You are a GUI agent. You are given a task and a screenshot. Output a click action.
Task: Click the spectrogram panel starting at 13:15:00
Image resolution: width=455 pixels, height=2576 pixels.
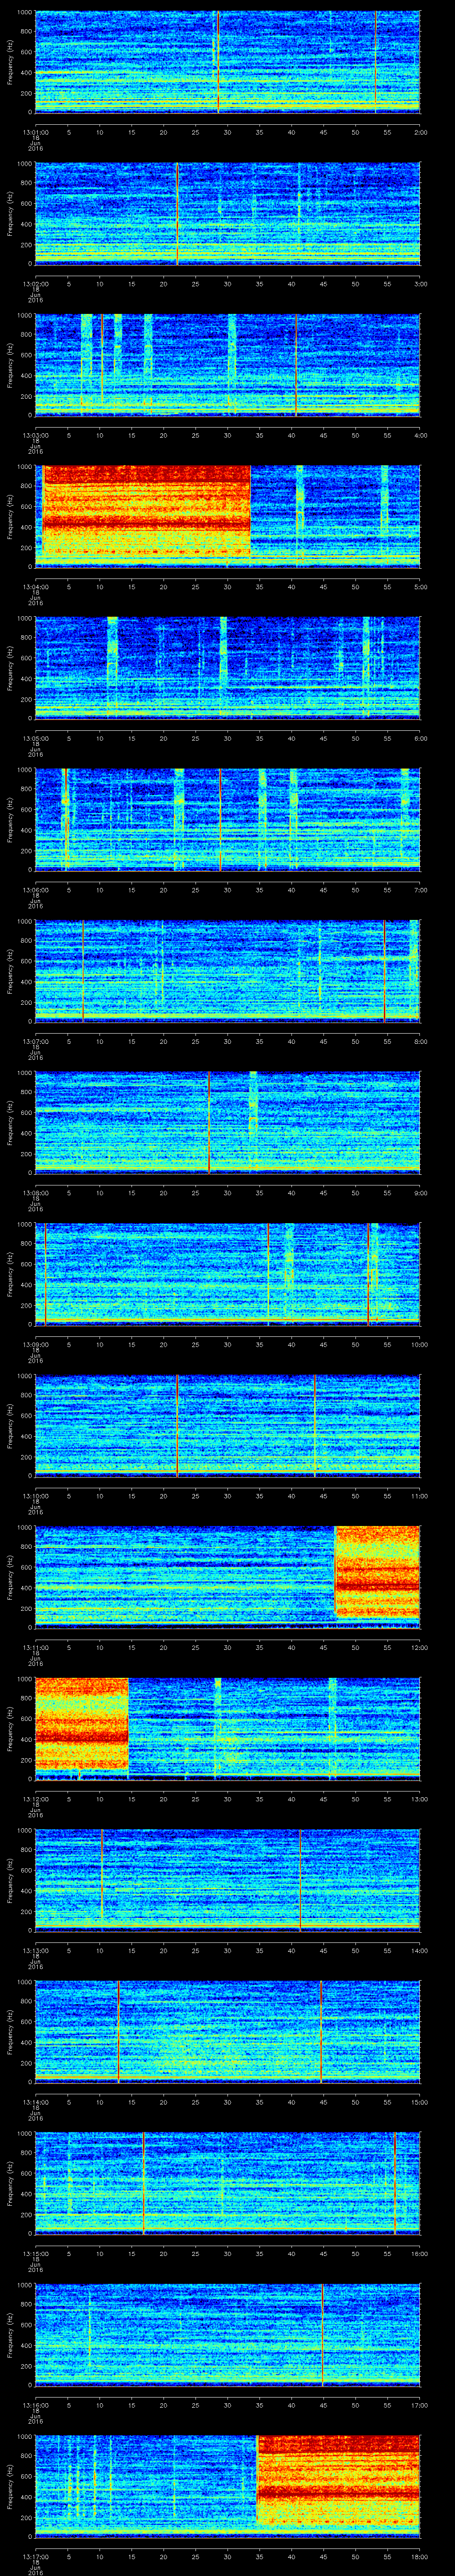click(x=227, y=2184)
